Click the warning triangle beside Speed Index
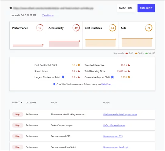The width and height of the screenshot is (165, 151). point(79,71)
